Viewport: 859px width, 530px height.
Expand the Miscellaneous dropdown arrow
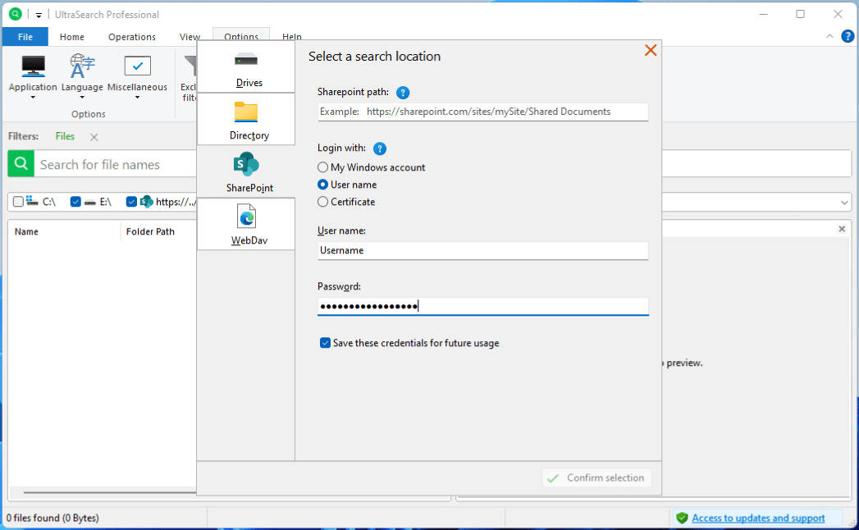click(138, 98)
